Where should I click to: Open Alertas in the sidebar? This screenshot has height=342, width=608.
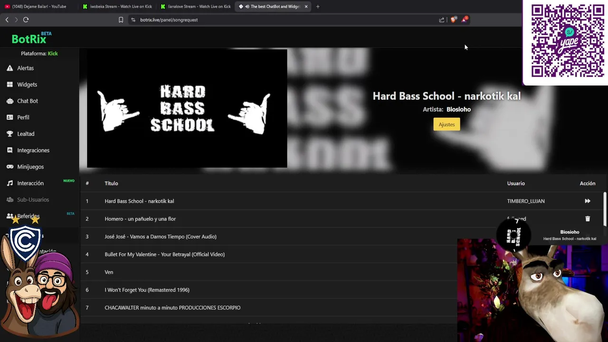click(x=26, y=68)
